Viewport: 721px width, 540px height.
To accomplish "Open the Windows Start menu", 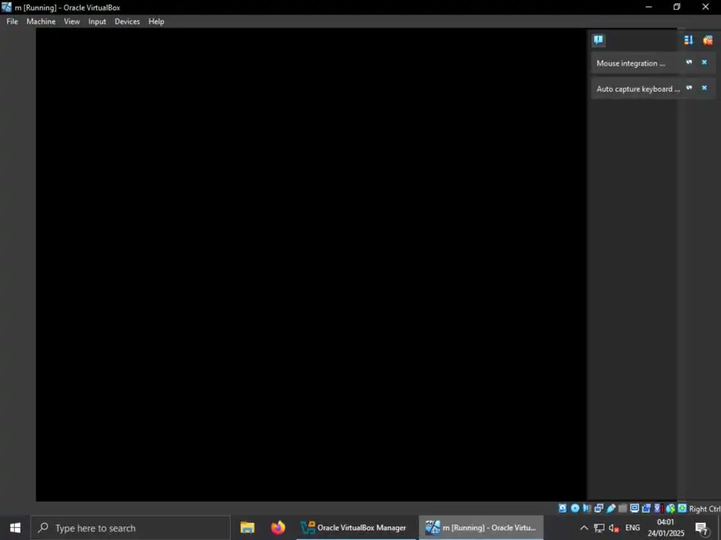I will click(15, 528).
